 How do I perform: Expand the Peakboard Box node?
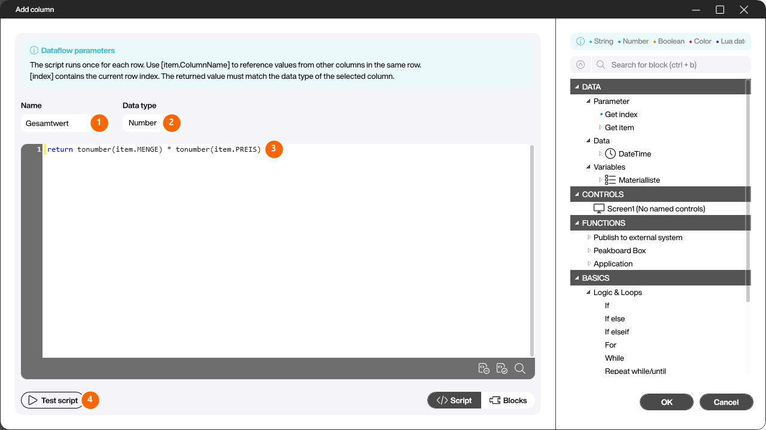click(x=588, y=250)
